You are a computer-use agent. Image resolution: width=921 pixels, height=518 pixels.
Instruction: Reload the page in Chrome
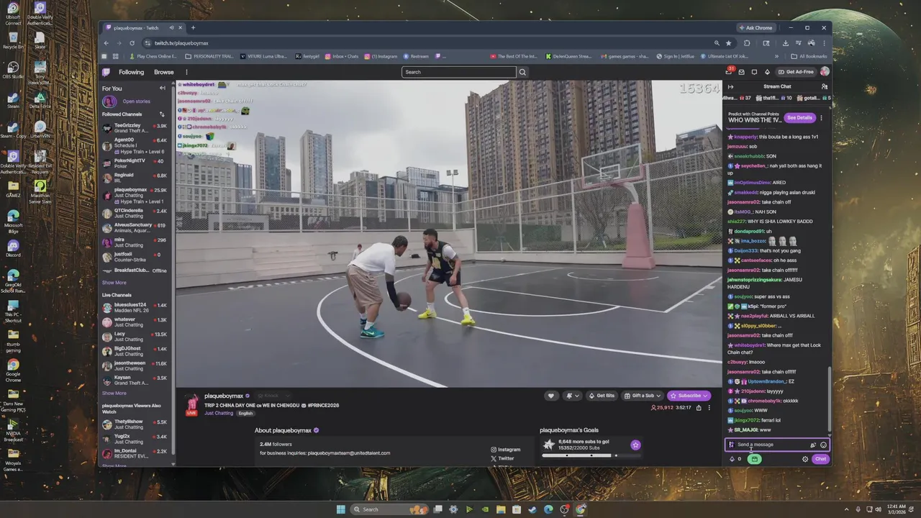(132, 43)
